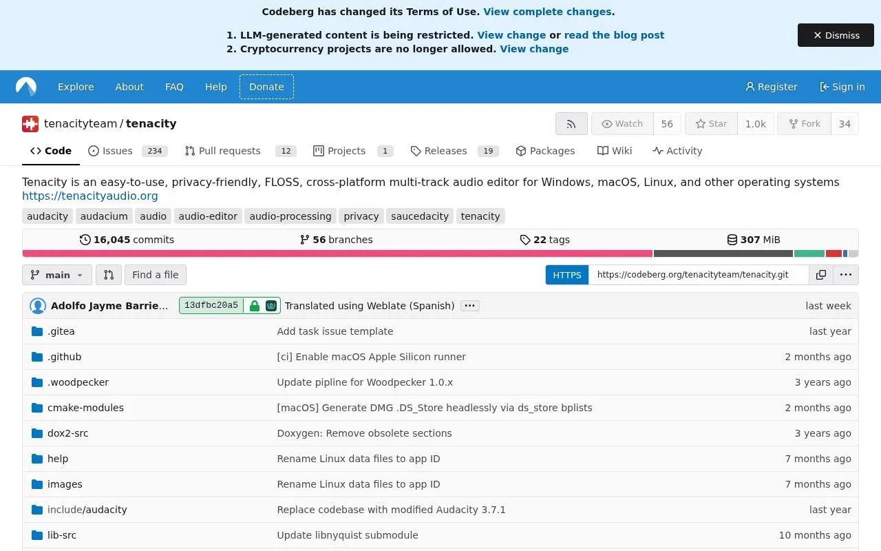Click Sign in
Image resolution: width=881 pixels, height=551 pixels.
click(842, 87)
